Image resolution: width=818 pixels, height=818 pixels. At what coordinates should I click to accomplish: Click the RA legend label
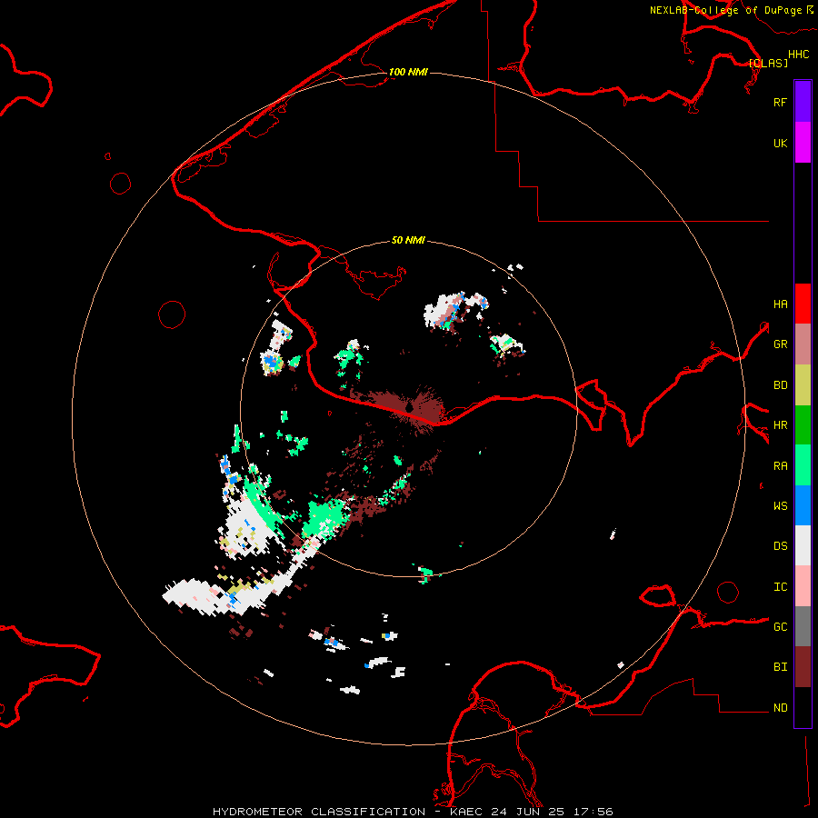click(x=780, y=466)
